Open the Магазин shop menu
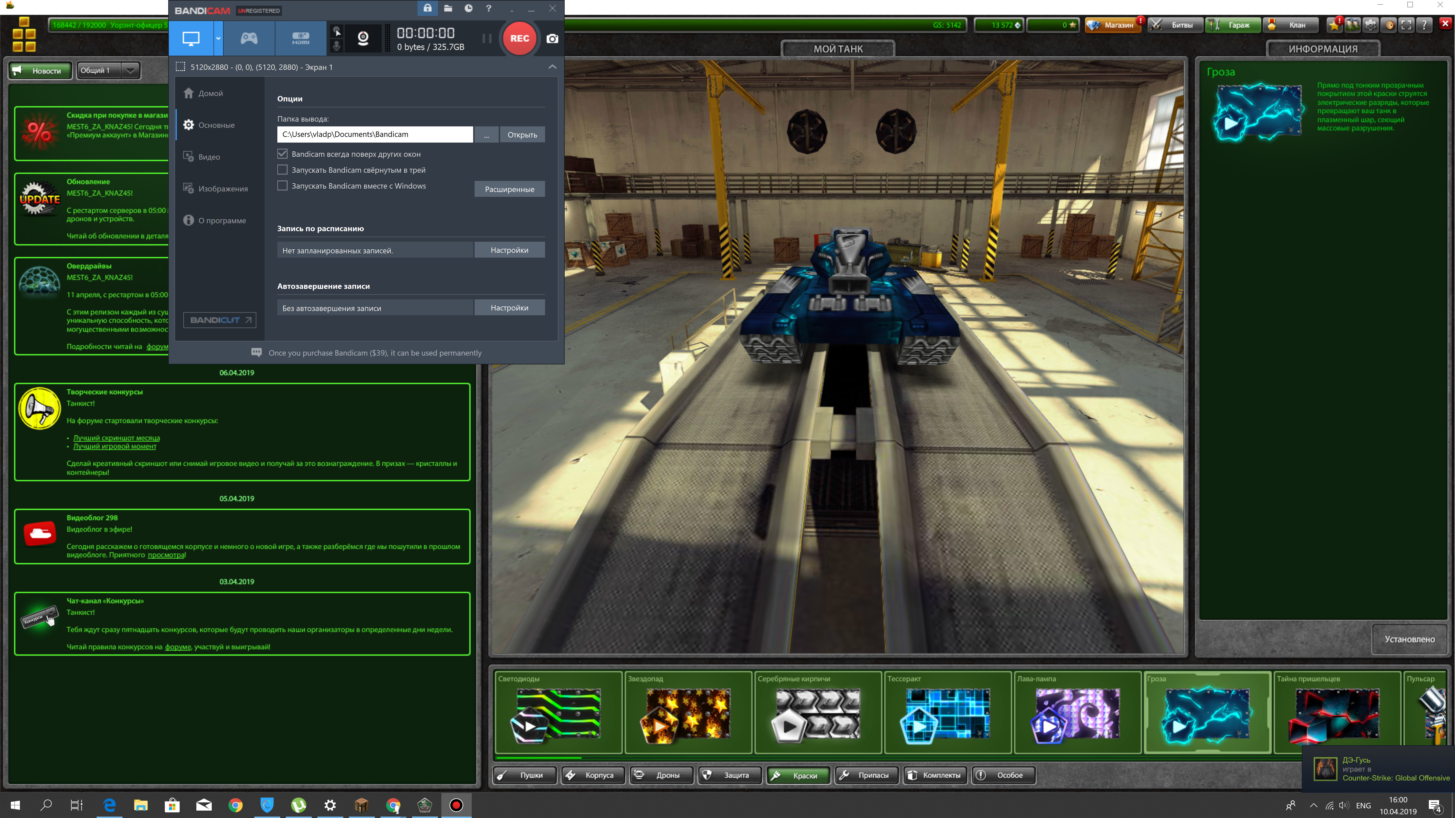 (x=1113, y=25)
